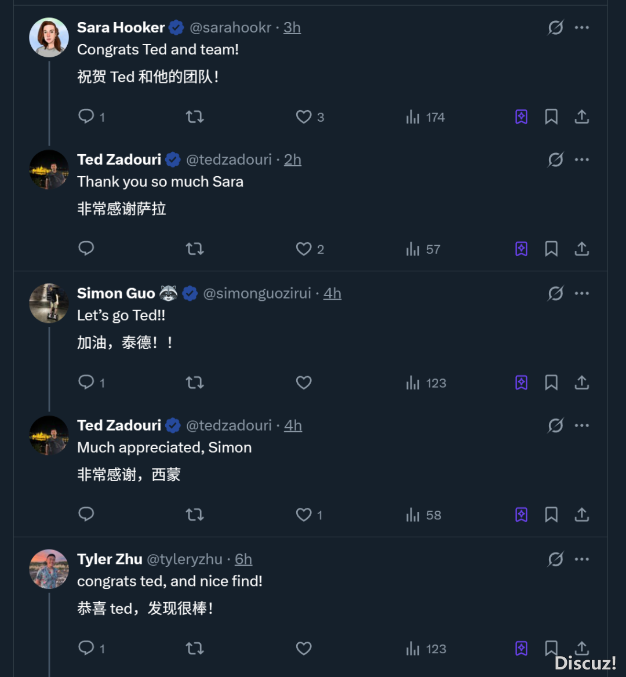626x677 pixels.
Task: Open the 6h timestamp on Tyler's tweet
Action: coord(243,559)
